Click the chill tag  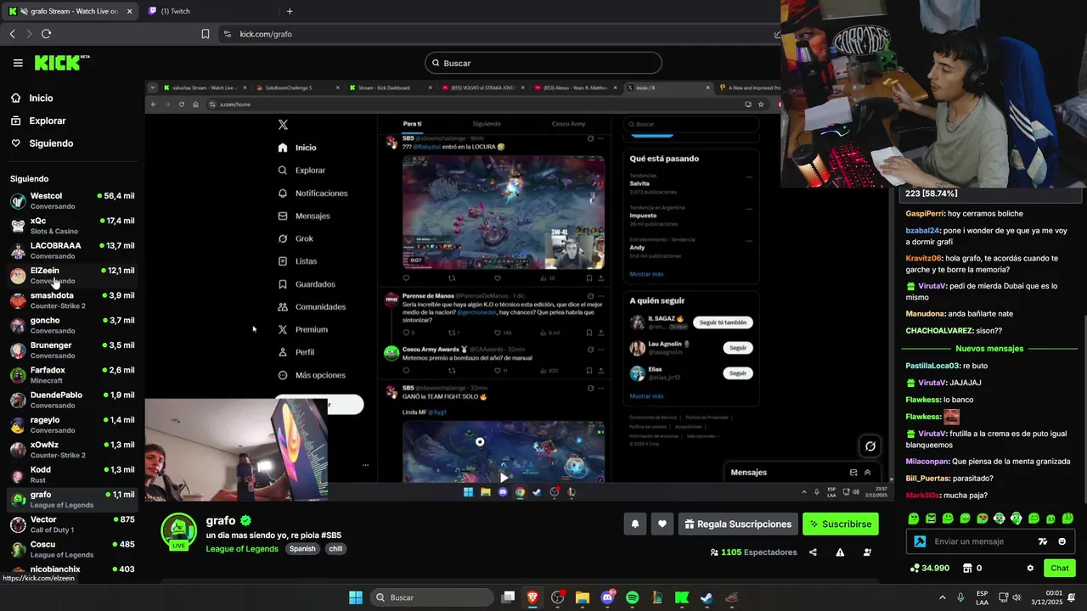pos(335,549)
